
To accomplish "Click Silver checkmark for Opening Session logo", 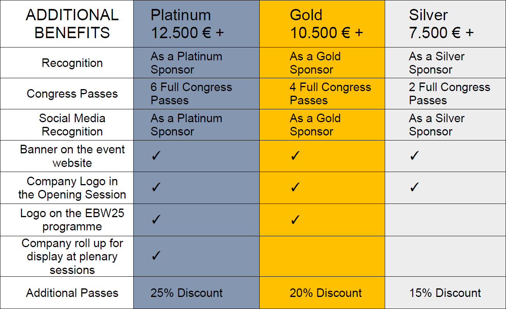I will click(414, 188).
